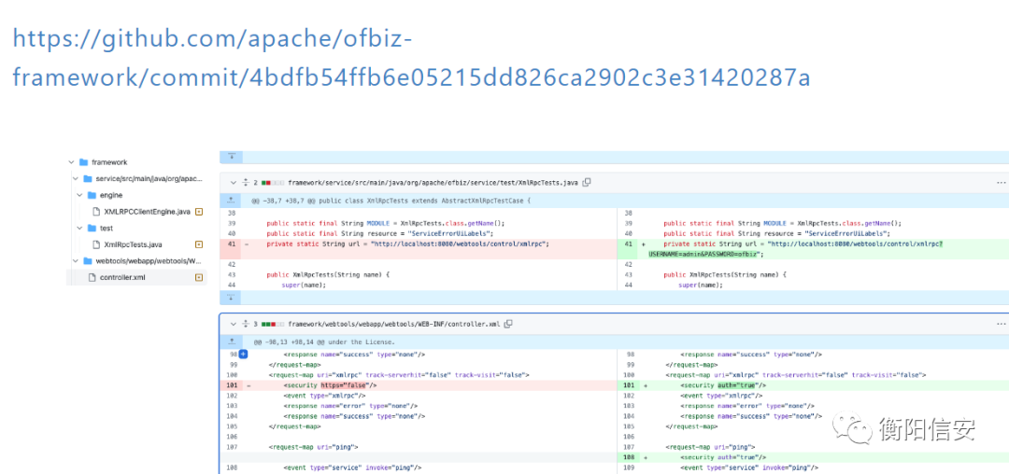Screen dimensions: 1009x474
Task: Copy the XmlRpcTests.java file path
Action: pos(586,182)
